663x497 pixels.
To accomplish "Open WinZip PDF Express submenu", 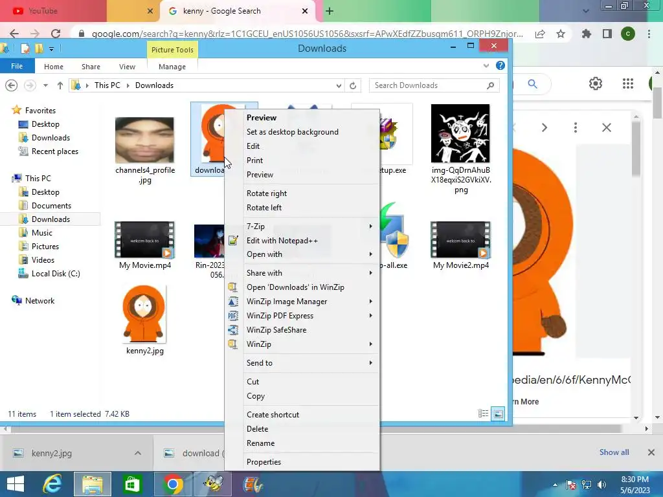I will [303, 316].
